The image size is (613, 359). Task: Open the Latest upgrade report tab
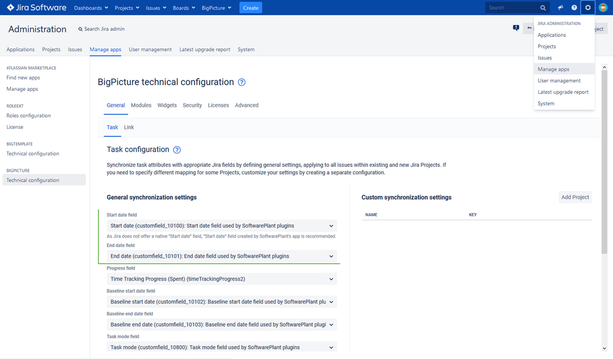pyautogui.click(x=204, y=49)
